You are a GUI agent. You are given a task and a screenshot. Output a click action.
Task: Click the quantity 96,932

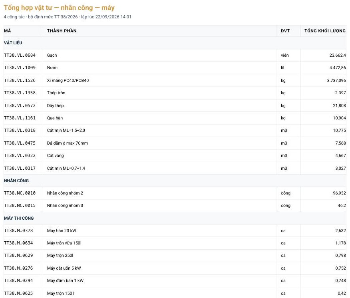[339, 193]
